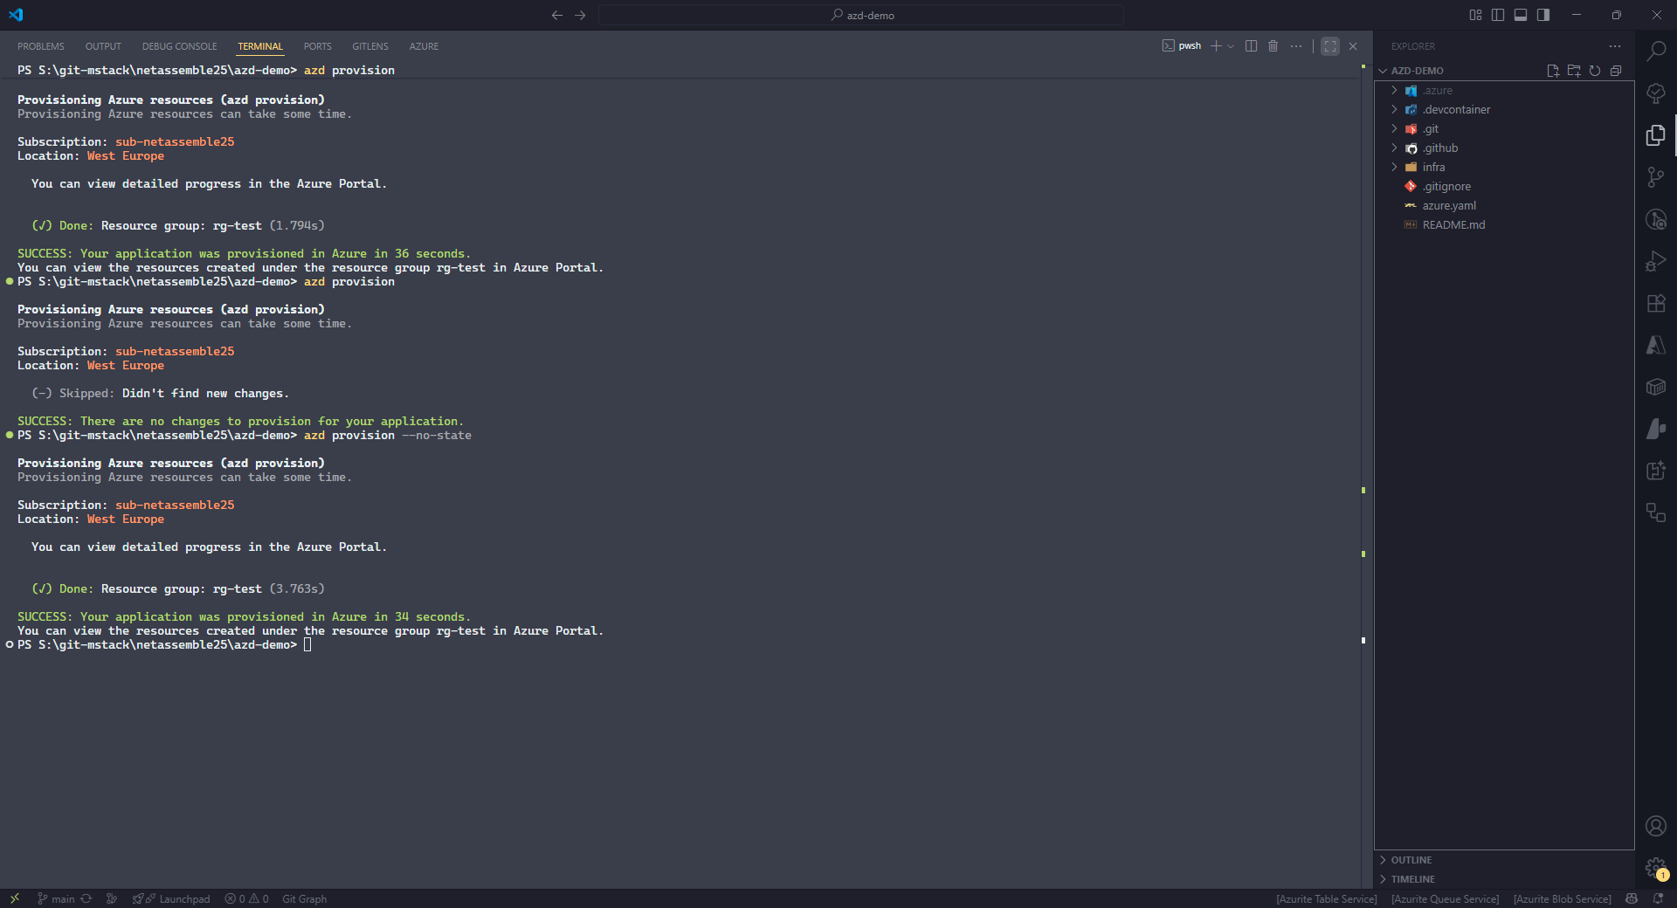Open Source Control view in activity bar
This screenshot has height=908, width=1677.
1655,177
